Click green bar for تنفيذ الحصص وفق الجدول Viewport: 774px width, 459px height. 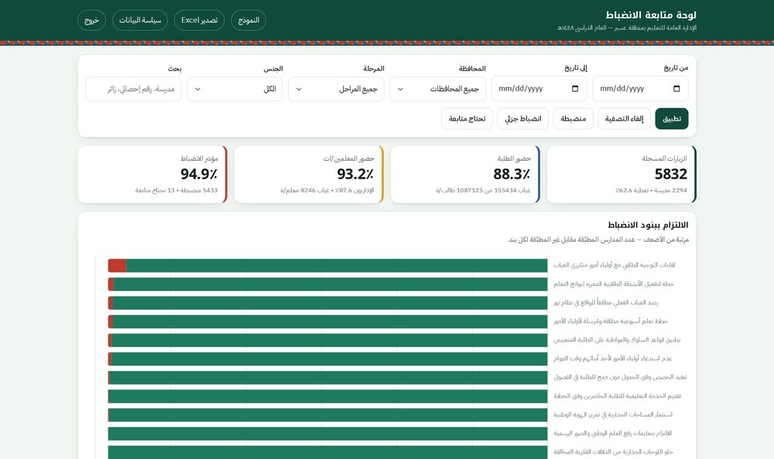(x=328, y=378)
